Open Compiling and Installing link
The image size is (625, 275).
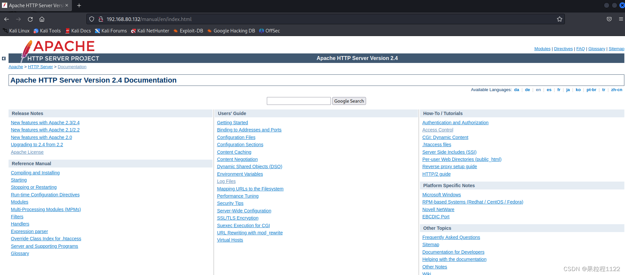click(x=35, y=173)
